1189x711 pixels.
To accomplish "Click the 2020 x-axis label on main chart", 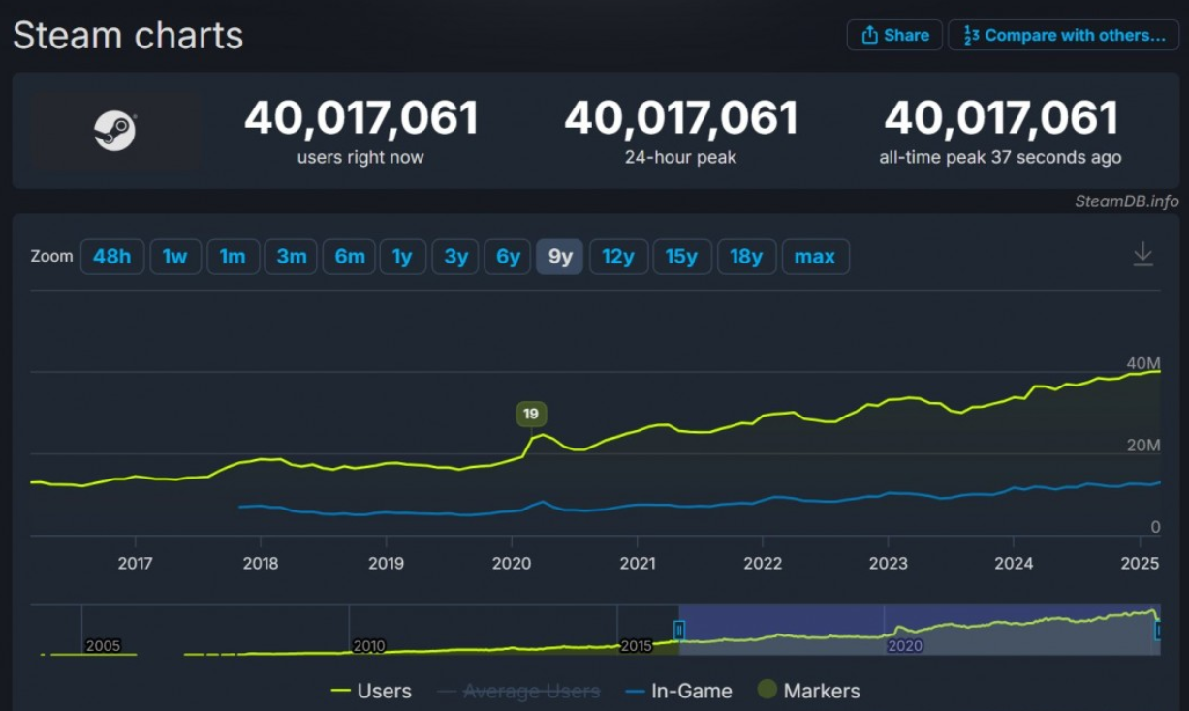I will pyautogui.click(x=512, y=563).
